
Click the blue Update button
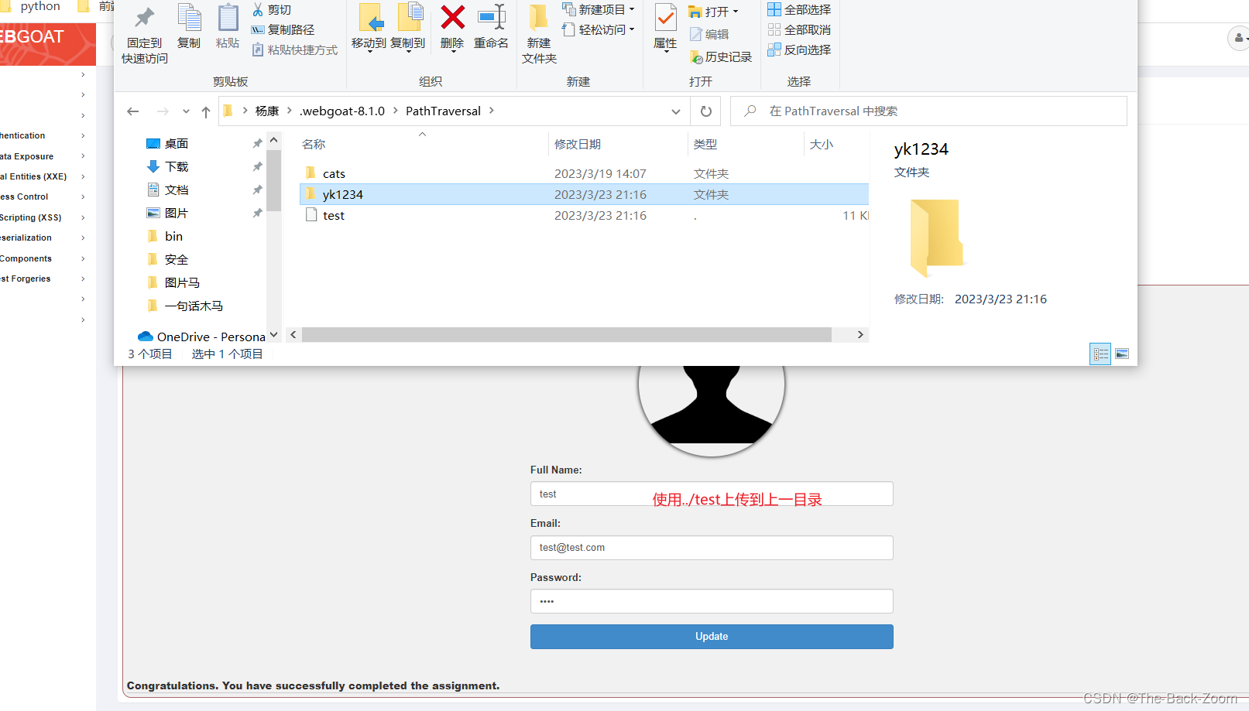(712, 637)
